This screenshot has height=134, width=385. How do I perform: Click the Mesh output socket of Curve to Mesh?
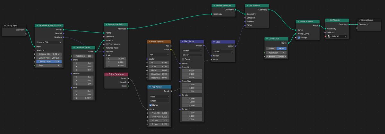tap(320, 26)
